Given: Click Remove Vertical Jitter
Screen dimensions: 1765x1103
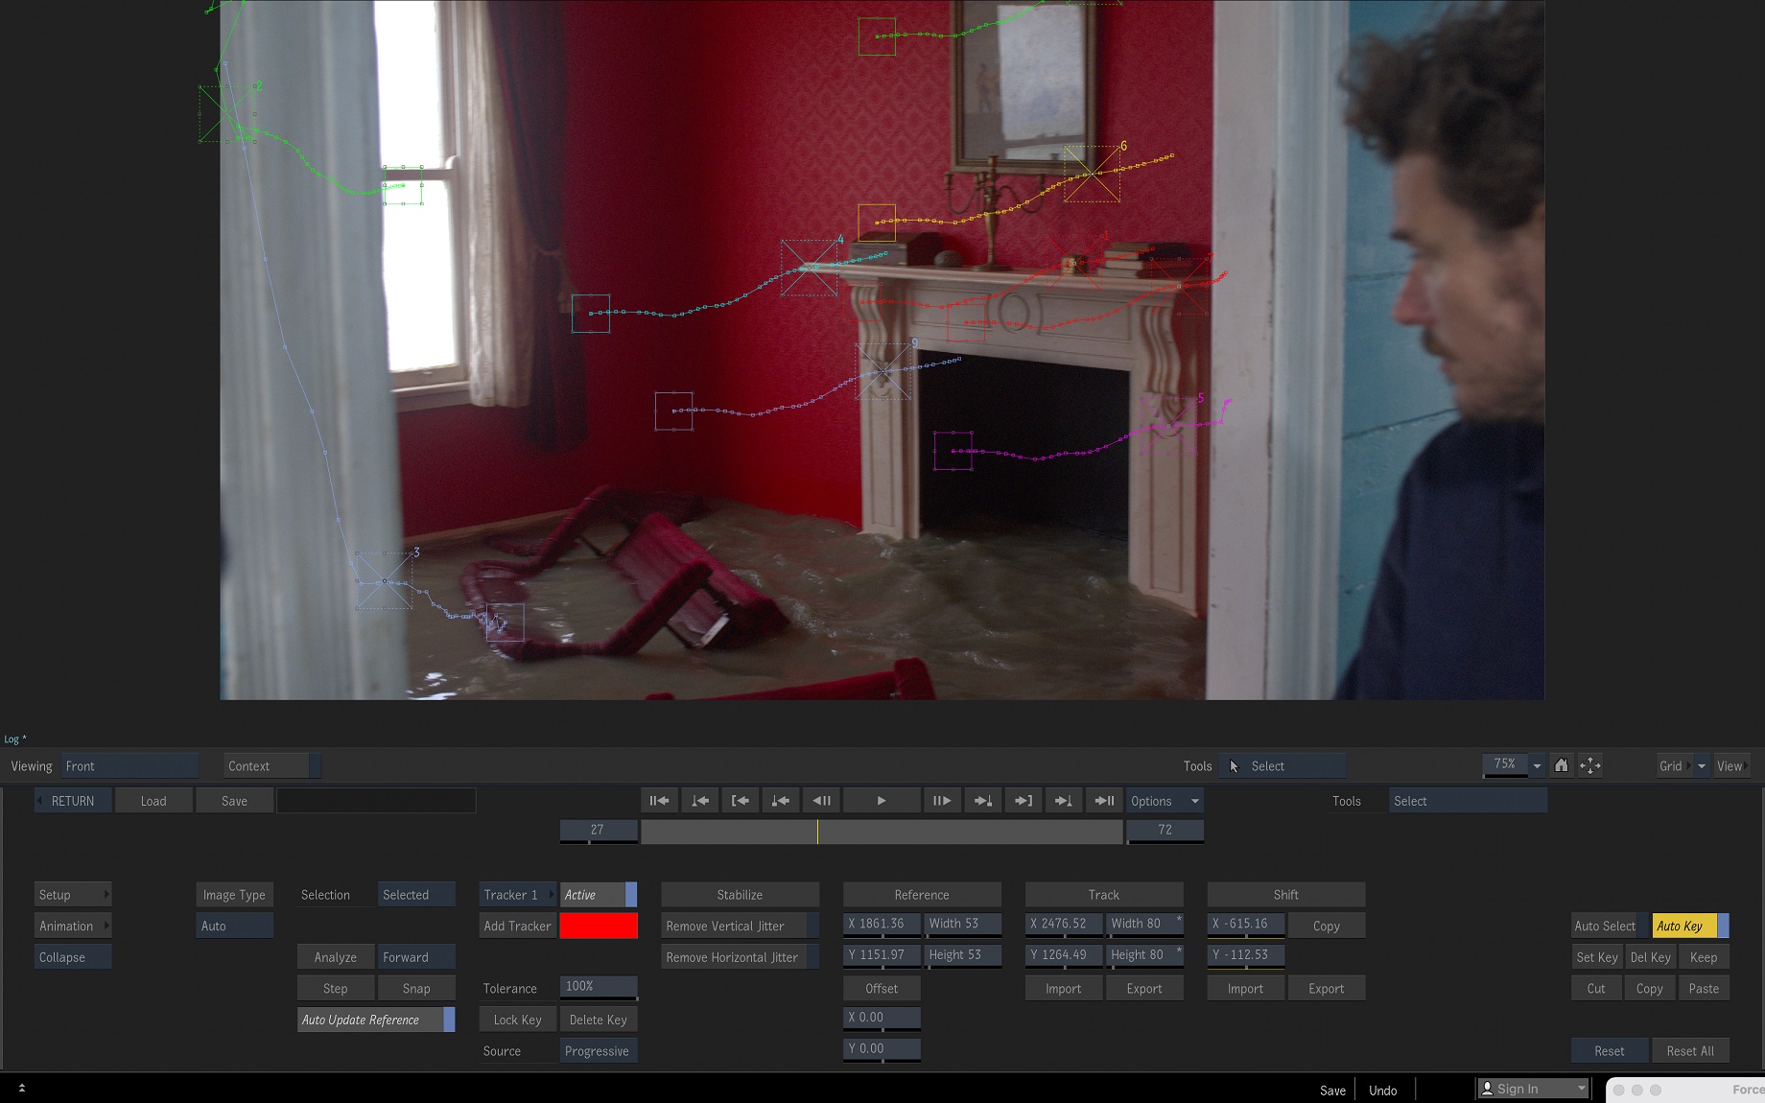Looking at the screenshot, I should tap(734, 925).
